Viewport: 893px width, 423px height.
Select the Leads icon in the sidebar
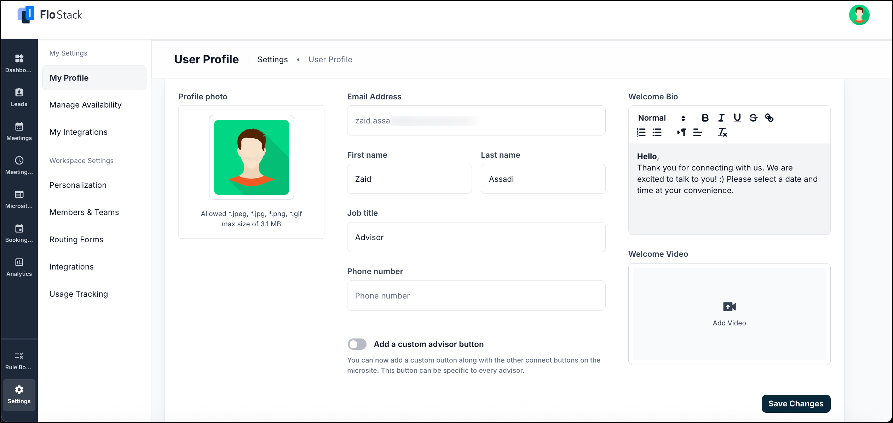click(x=19, y=97)
